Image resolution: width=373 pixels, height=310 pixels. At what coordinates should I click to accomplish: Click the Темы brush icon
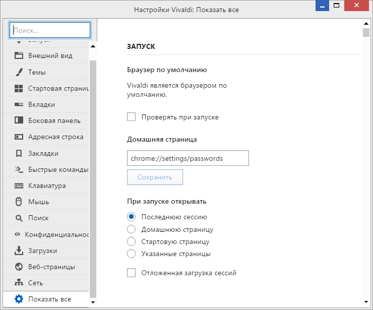point(19,72)
